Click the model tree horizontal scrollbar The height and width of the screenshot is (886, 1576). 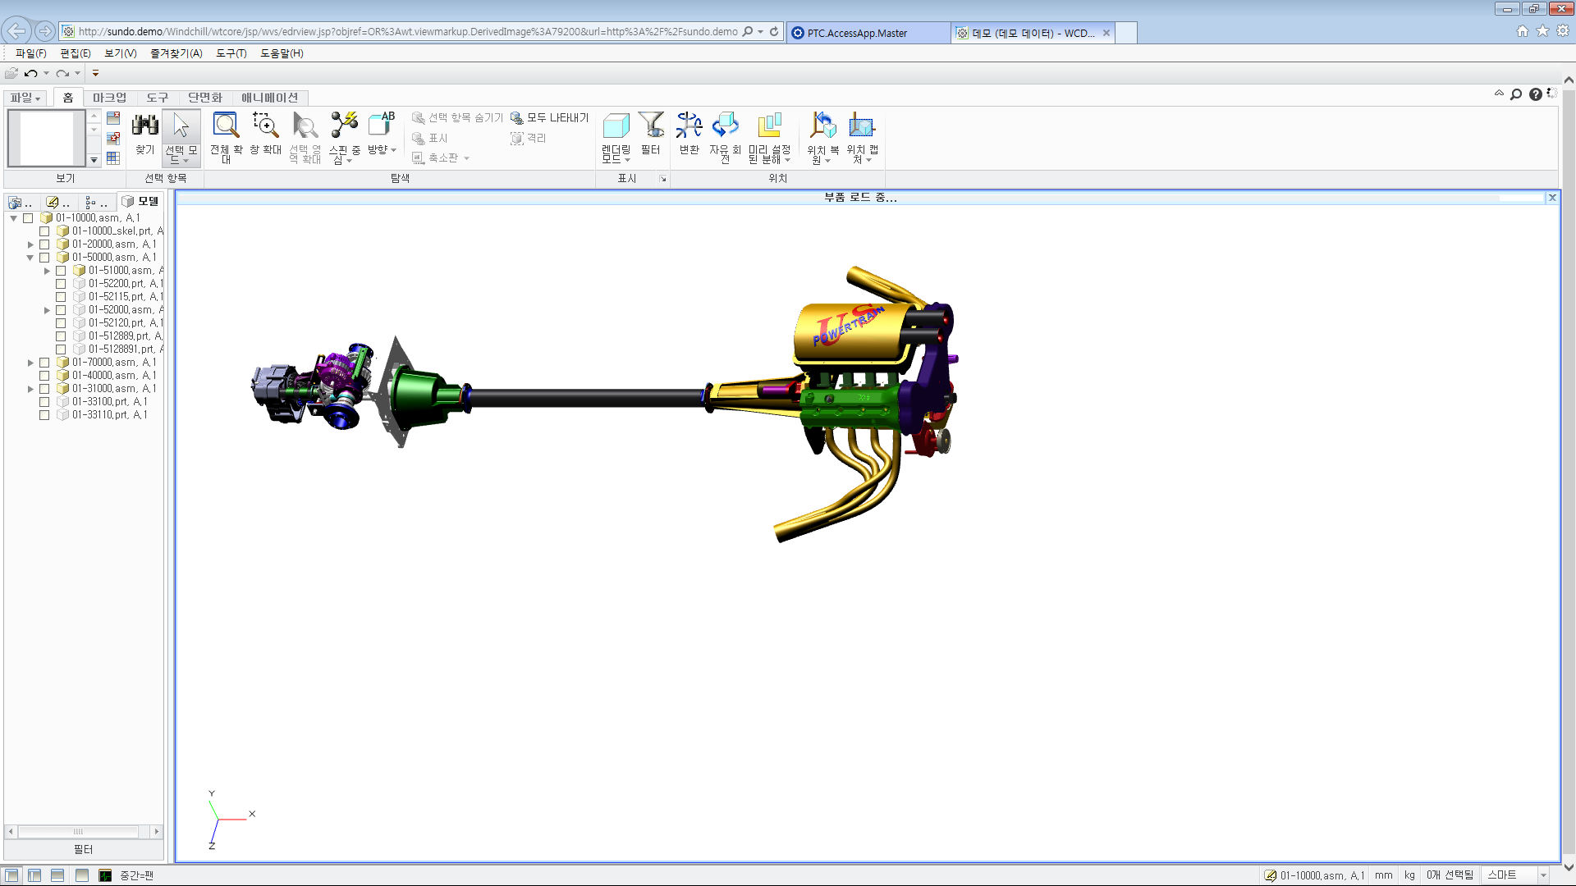[78, 832]
